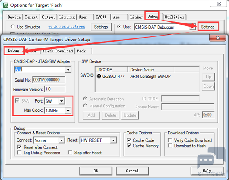Click Settings next to CMSIS-DAP Debugger

pyautogui.click(x=208, y=27)
